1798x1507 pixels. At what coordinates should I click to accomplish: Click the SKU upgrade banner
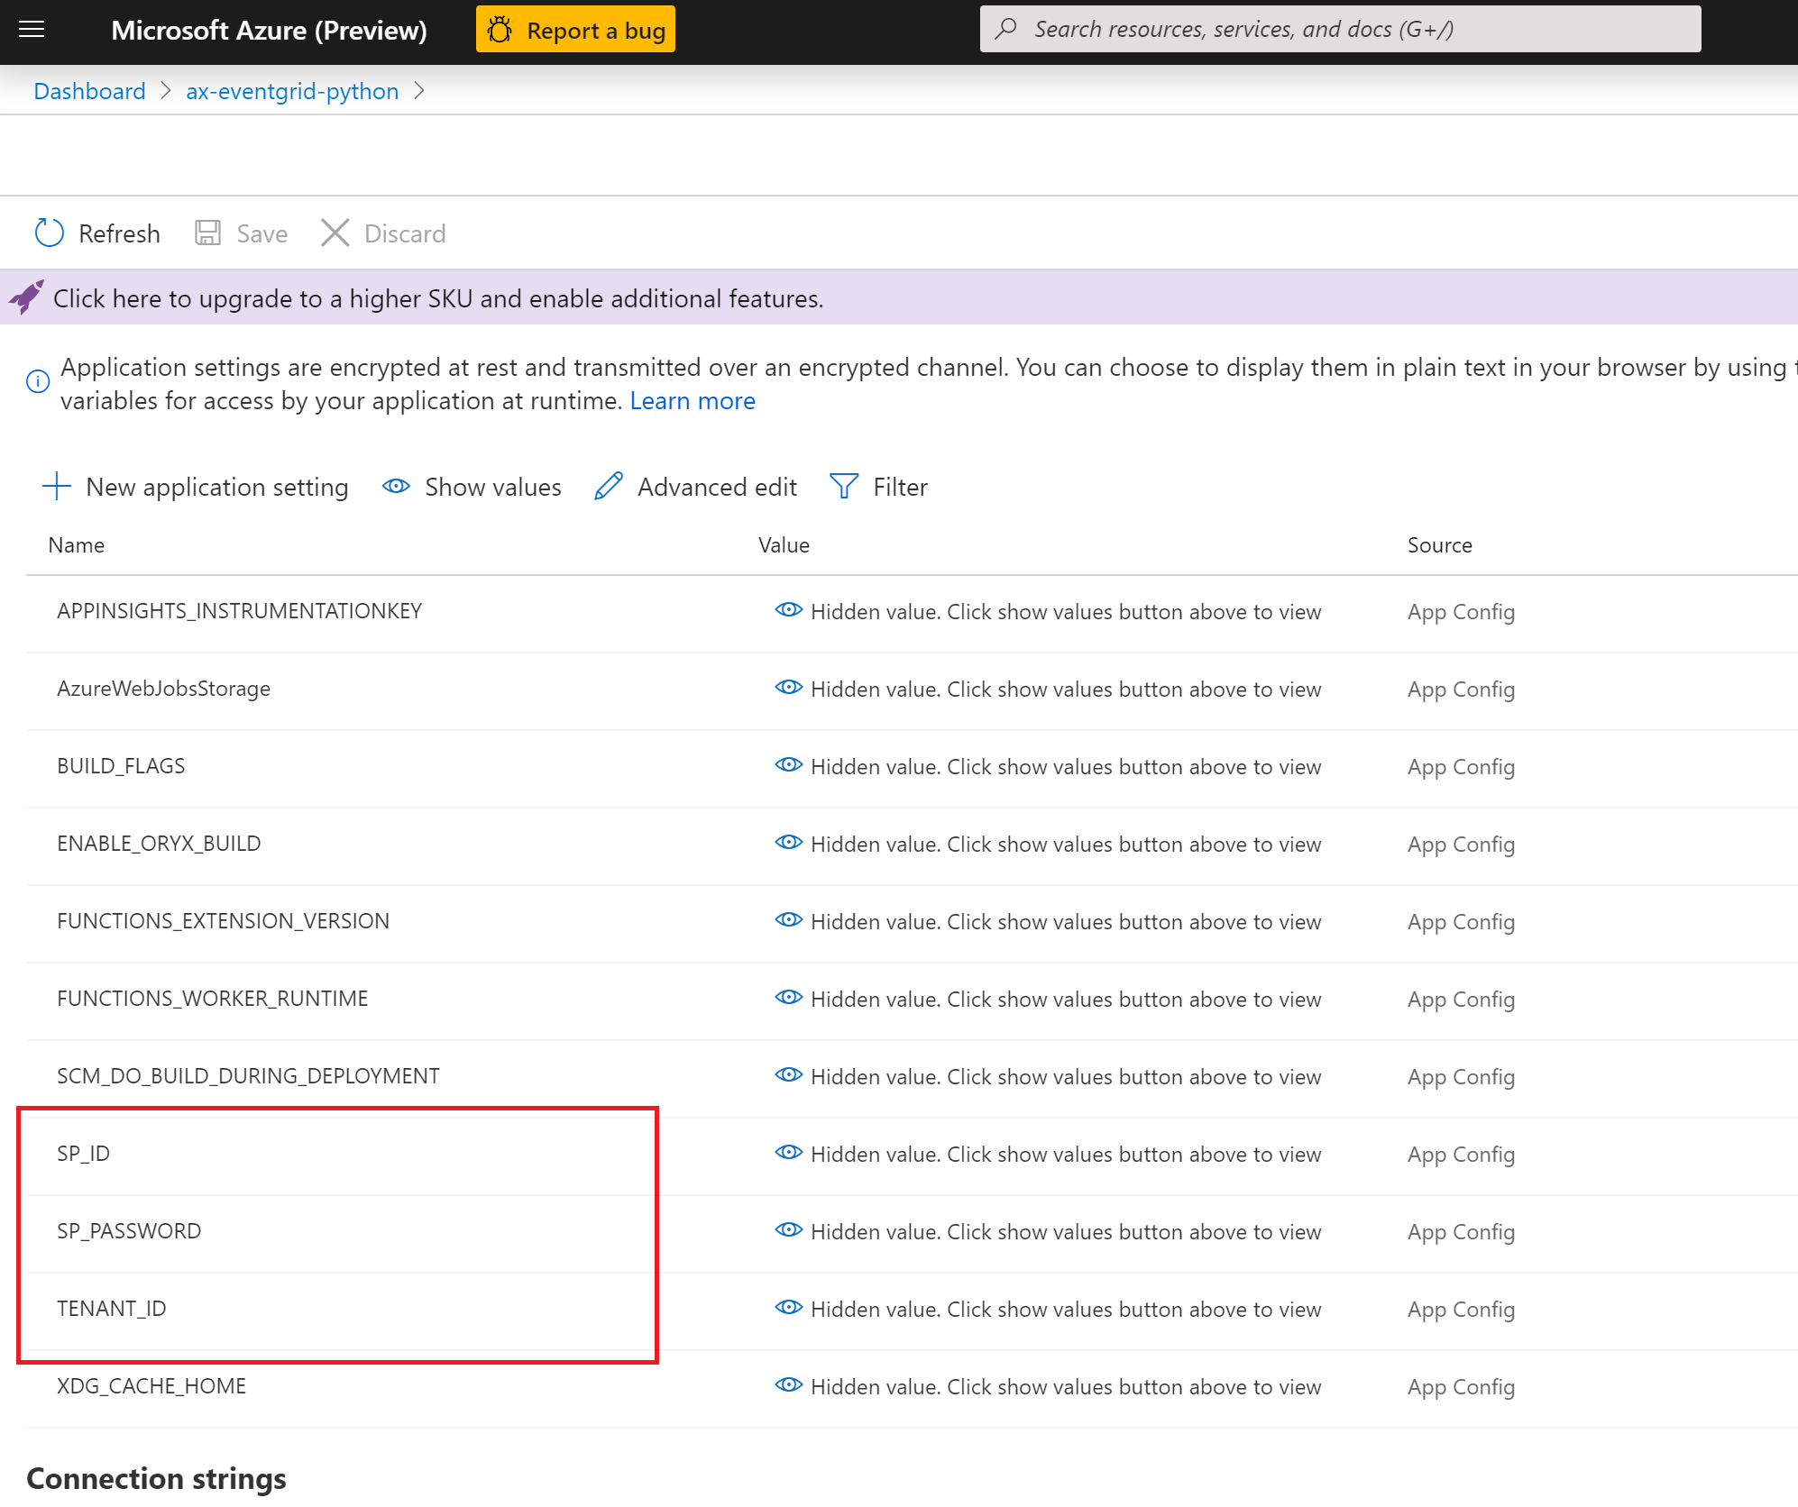point(899,297)
